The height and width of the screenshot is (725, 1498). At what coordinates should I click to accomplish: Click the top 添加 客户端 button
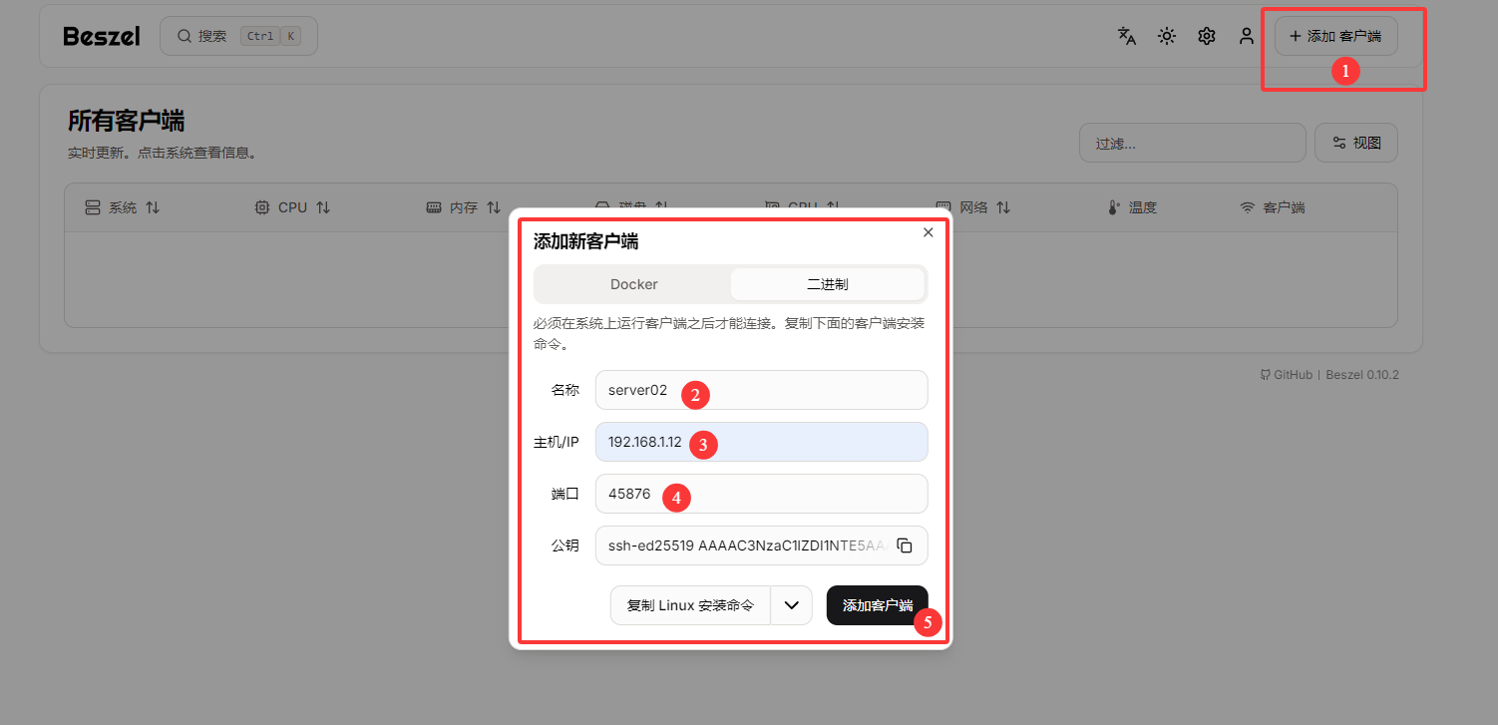click(x=1335, y=36)
